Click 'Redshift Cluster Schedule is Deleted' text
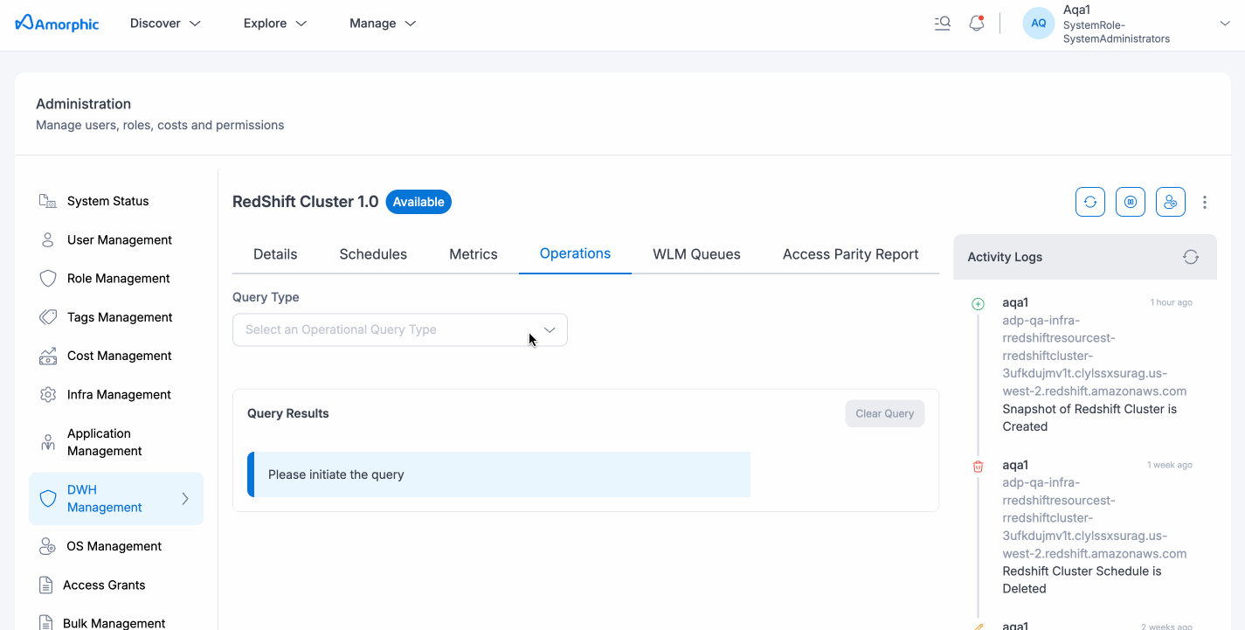The image size is (1245, 630). click(1082, 580)
